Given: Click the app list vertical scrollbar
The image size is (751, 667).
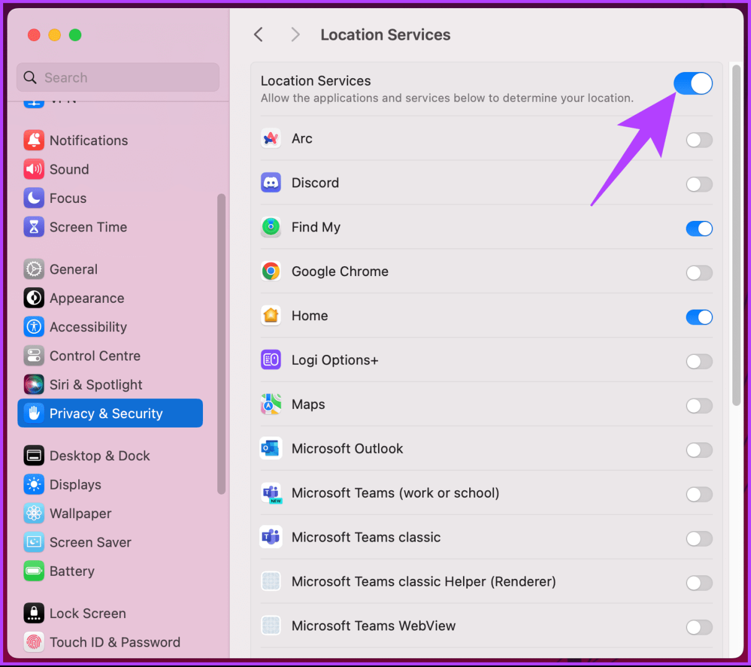Looking at the screenshot, I should pyautogui.click(x=737, y=236).
